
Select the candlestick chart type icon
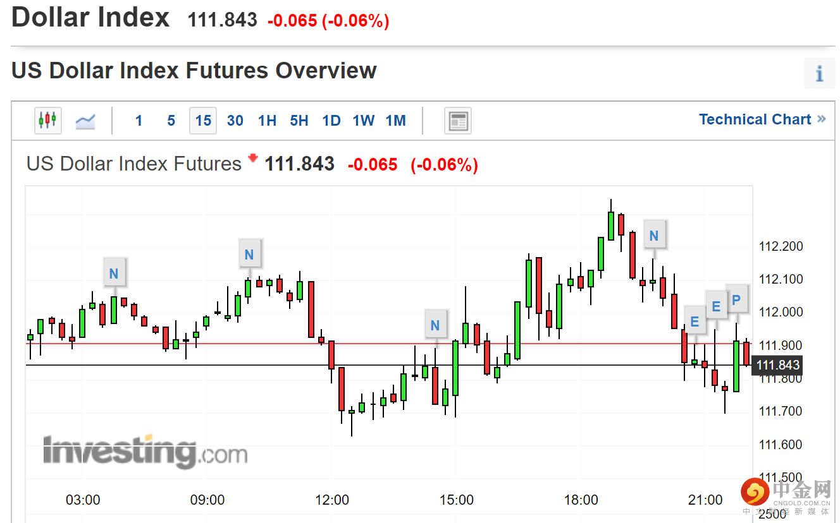tap(47, 120)
